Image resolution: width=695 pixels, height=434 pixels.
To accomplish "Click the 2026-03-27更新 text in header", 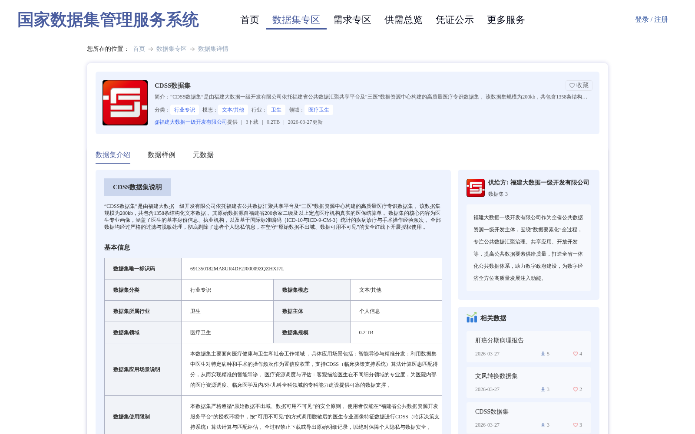I will [x=305, y=122].
